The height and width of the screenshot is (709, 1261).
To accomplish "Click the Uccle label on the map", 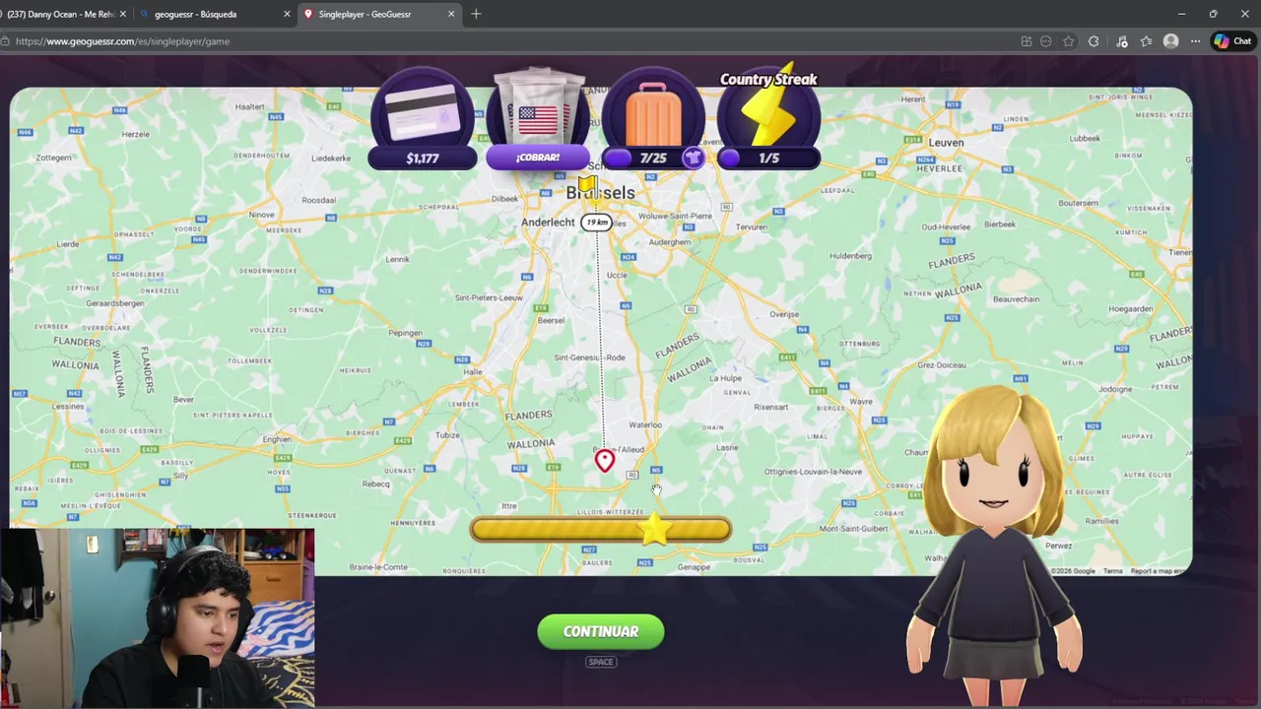I will point(617,275).
